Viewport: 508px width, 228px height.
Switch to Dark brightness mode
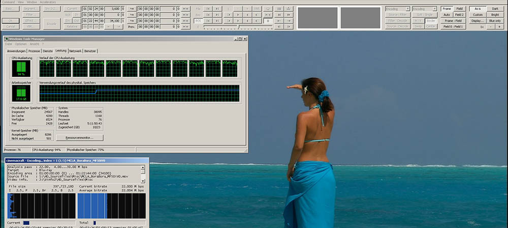tap(495, 9)
